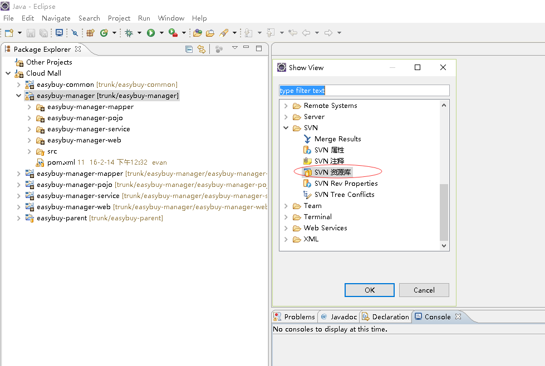Click the Forward navigation arrow icon
The image size is (545, 366).
click(328, 33)
